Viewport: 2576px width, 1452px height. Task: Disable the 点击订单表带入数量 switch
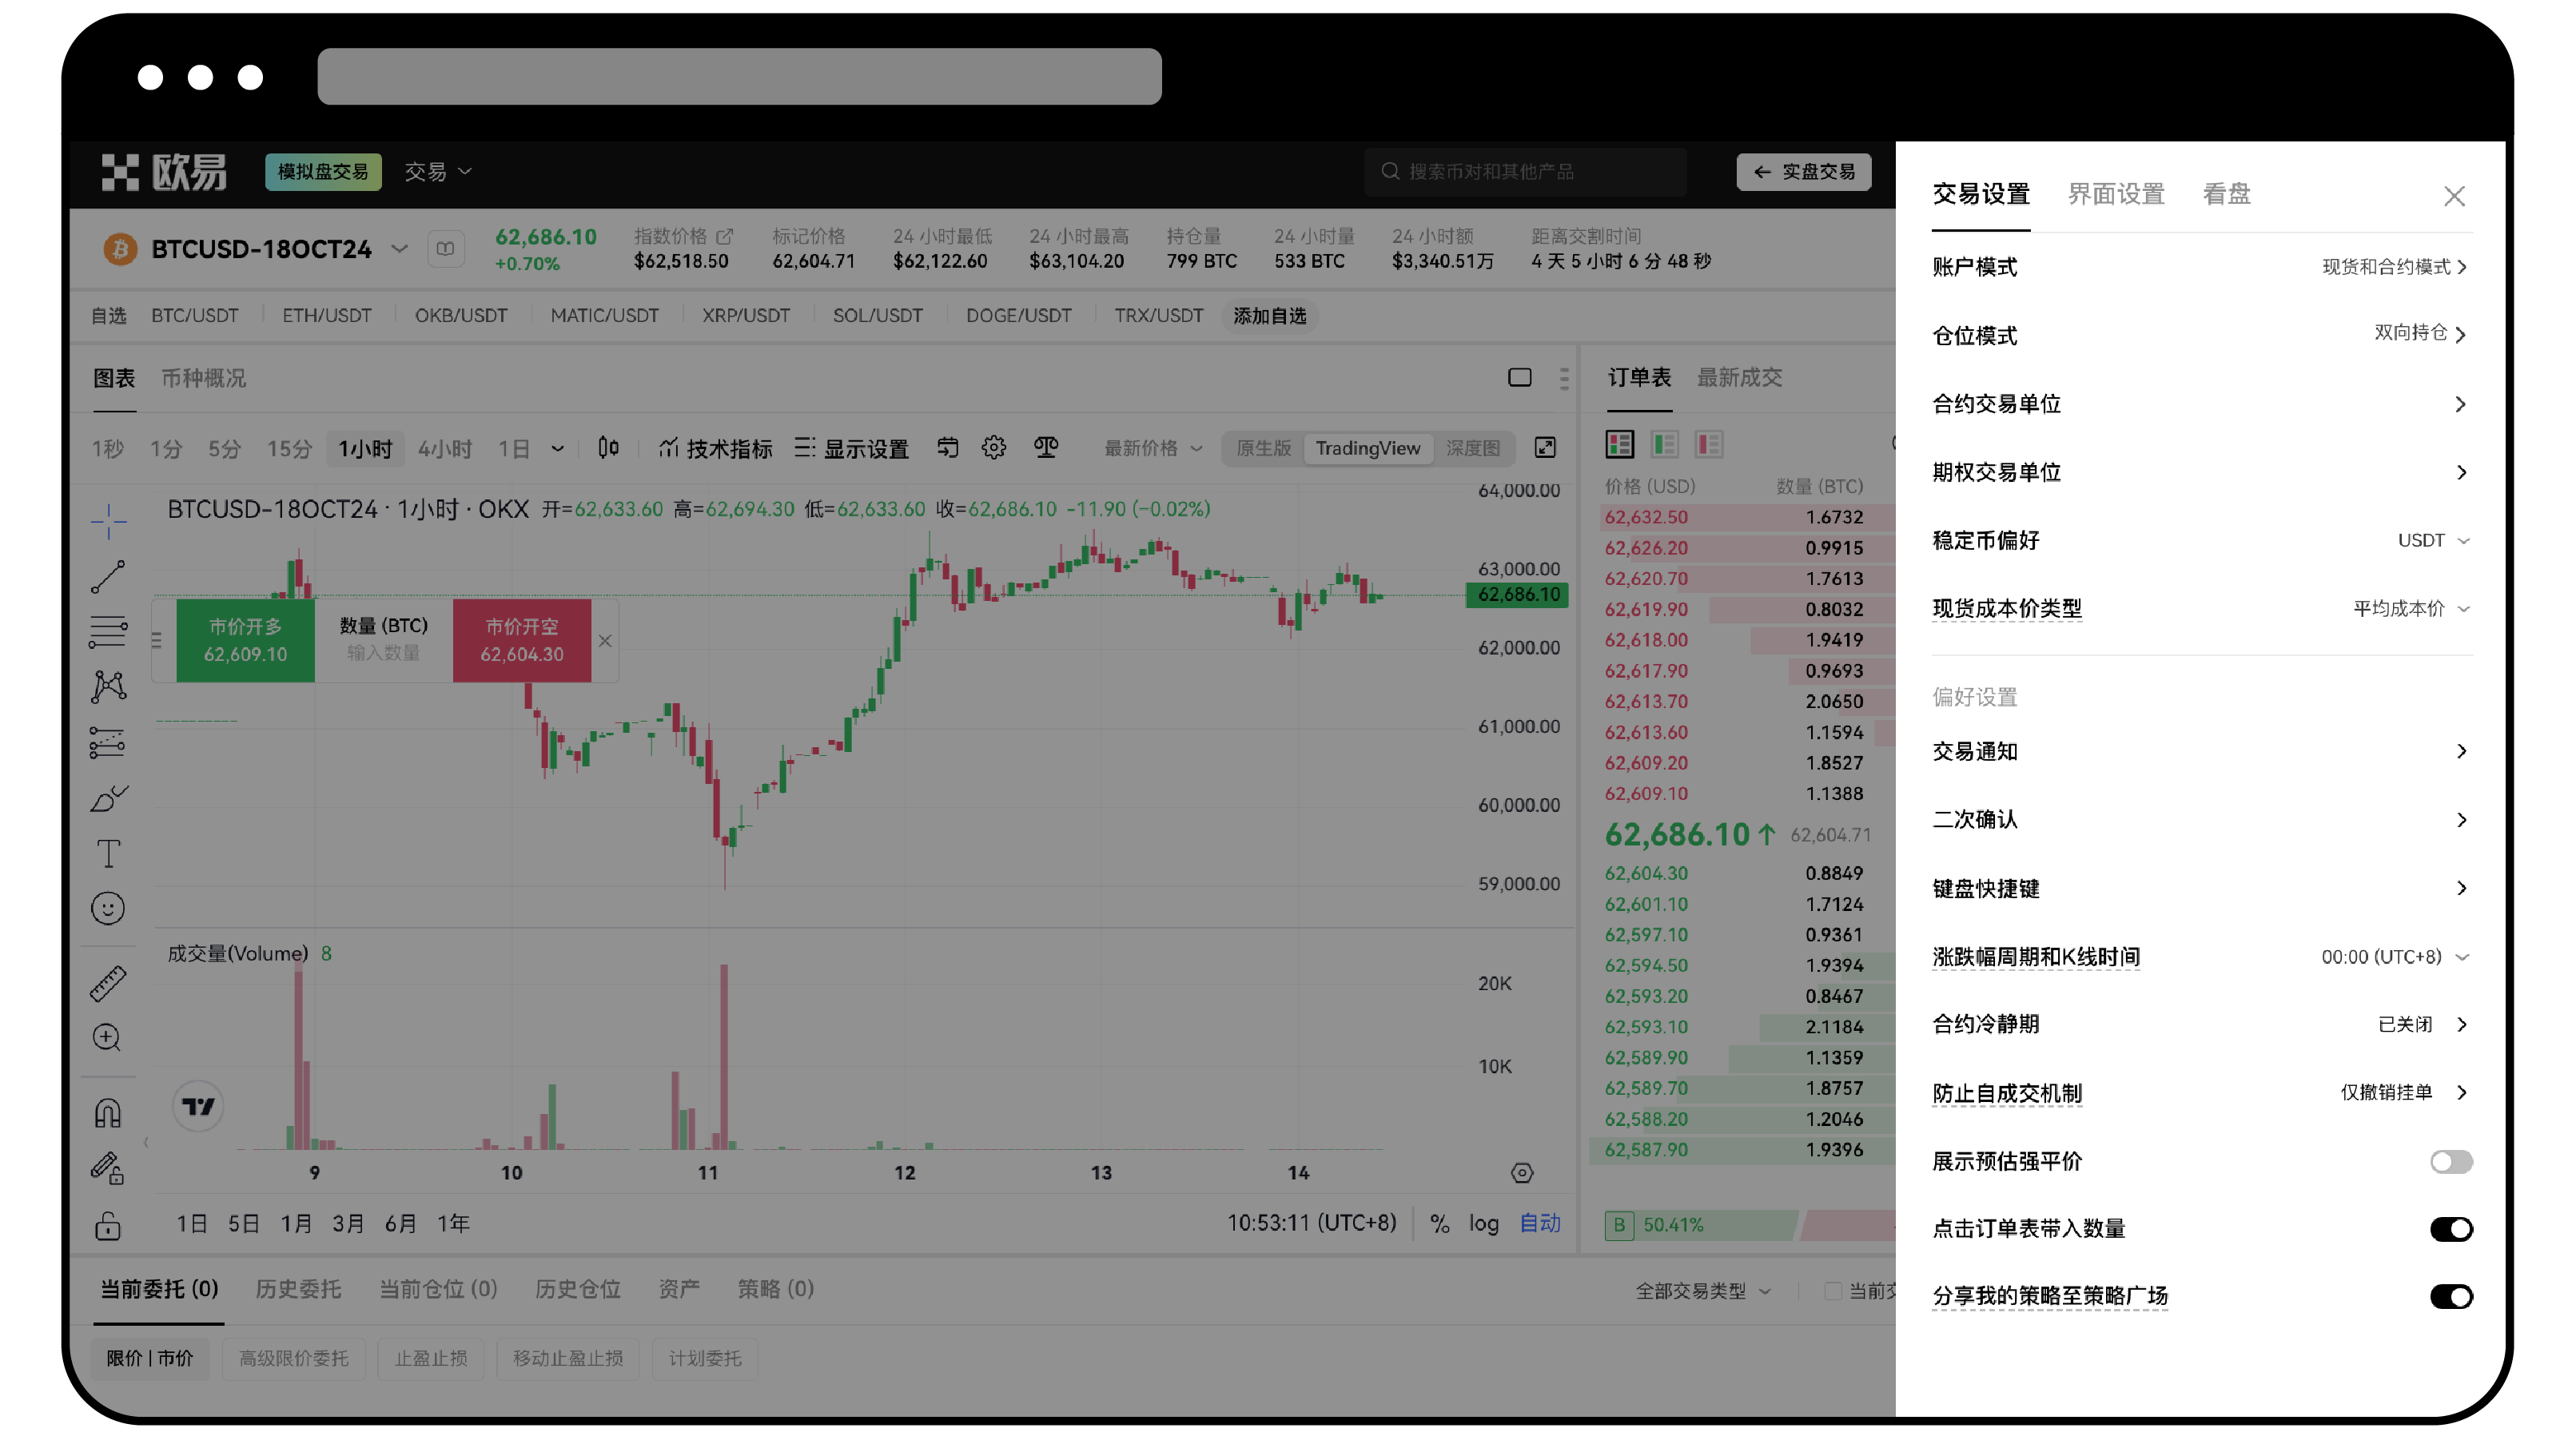pos(2451,1229)
